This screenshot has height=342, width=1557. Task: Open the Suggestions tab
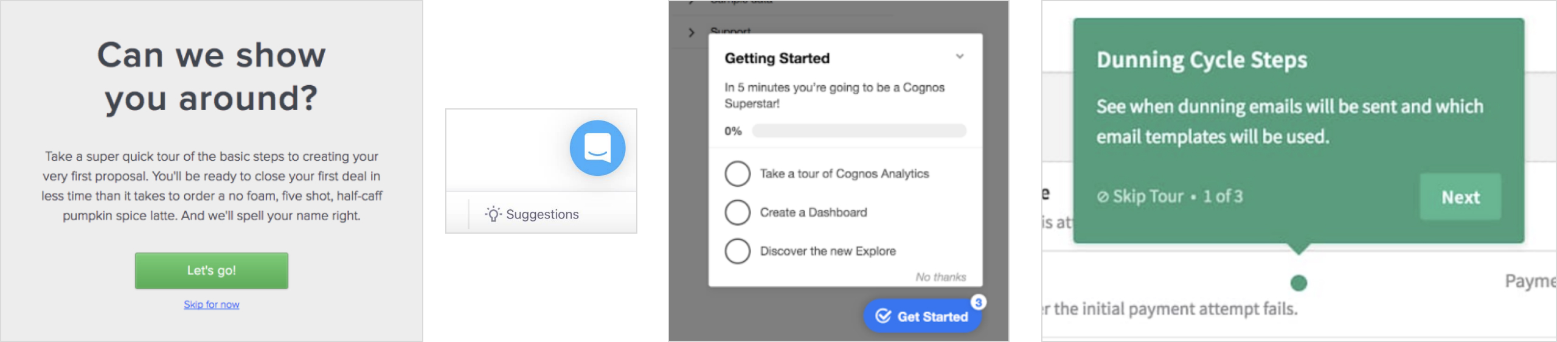click(542, 214)
